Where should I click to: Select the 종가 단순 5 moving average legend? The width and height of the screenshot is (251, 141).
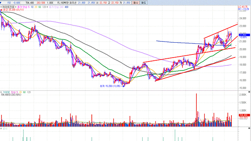(x=24, y=7)
